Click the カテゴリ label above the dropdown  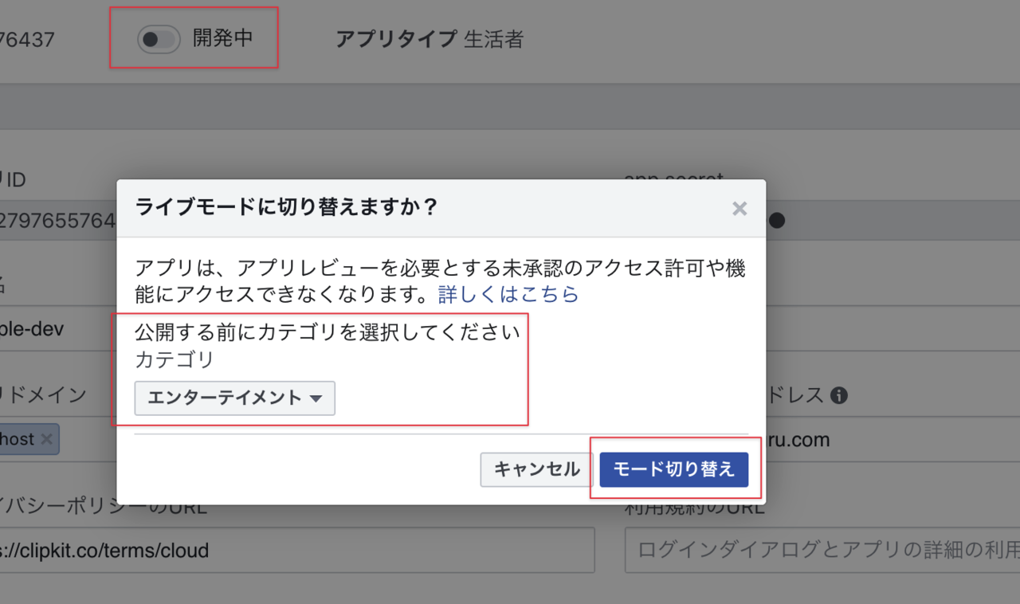point(175,359)
